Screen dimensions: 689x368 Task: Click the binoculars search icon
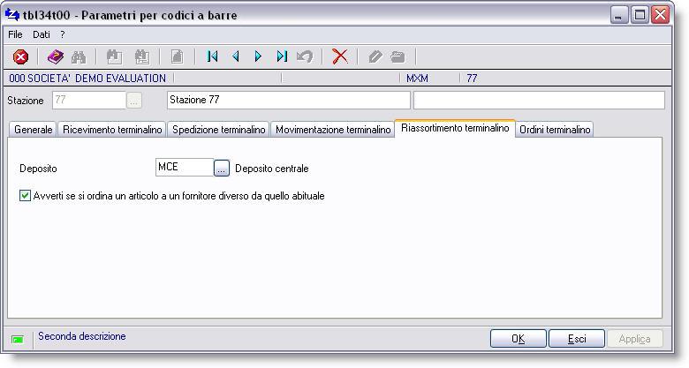79,56
